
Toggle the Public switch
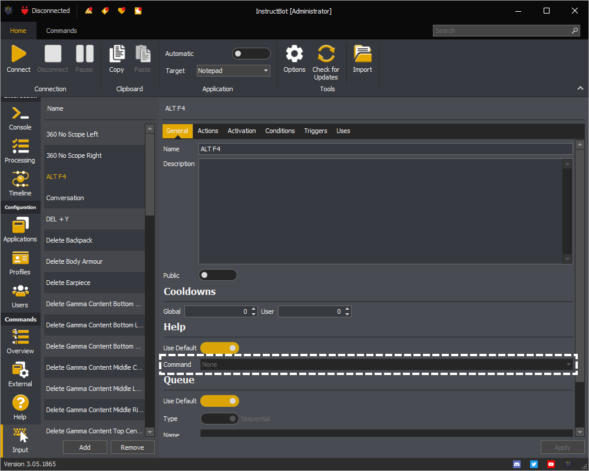click(x=218, y=275)
